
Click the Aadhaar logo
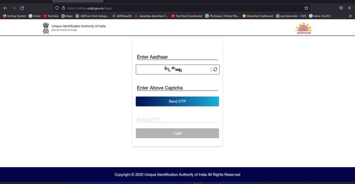coord(304,29)
